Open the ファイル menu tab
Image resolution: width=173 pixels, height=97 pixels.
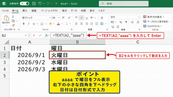pos(5,11)
